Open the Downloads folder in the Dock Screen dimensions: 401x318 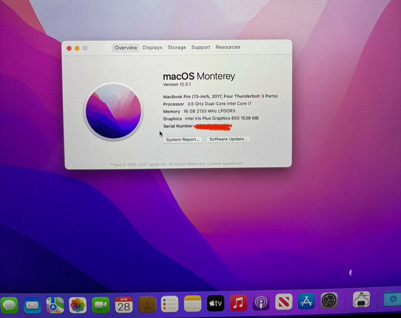pyautogui.click(x=392, y=298)
